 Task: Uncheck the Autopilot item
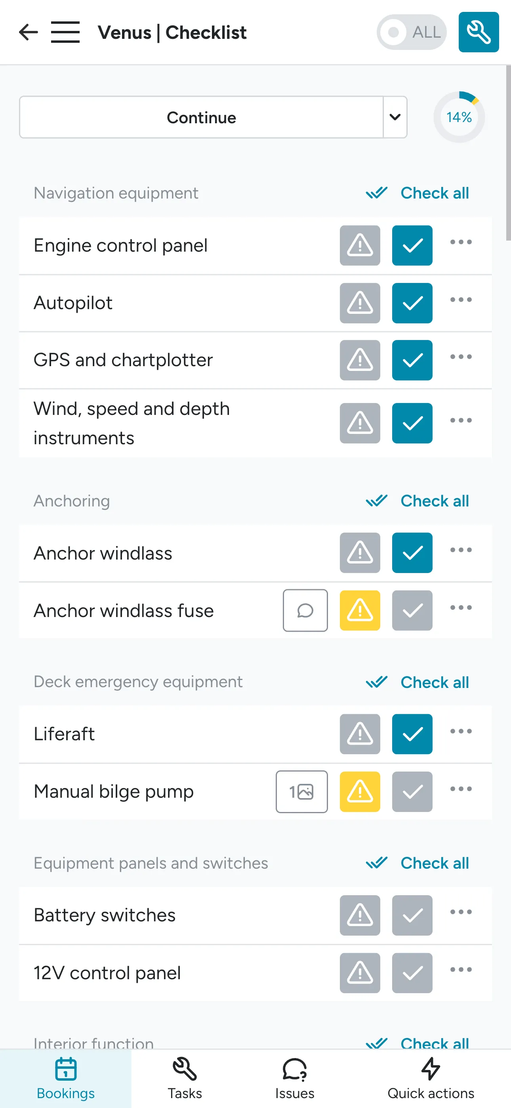pyautogui.click(x=412, y=303)
